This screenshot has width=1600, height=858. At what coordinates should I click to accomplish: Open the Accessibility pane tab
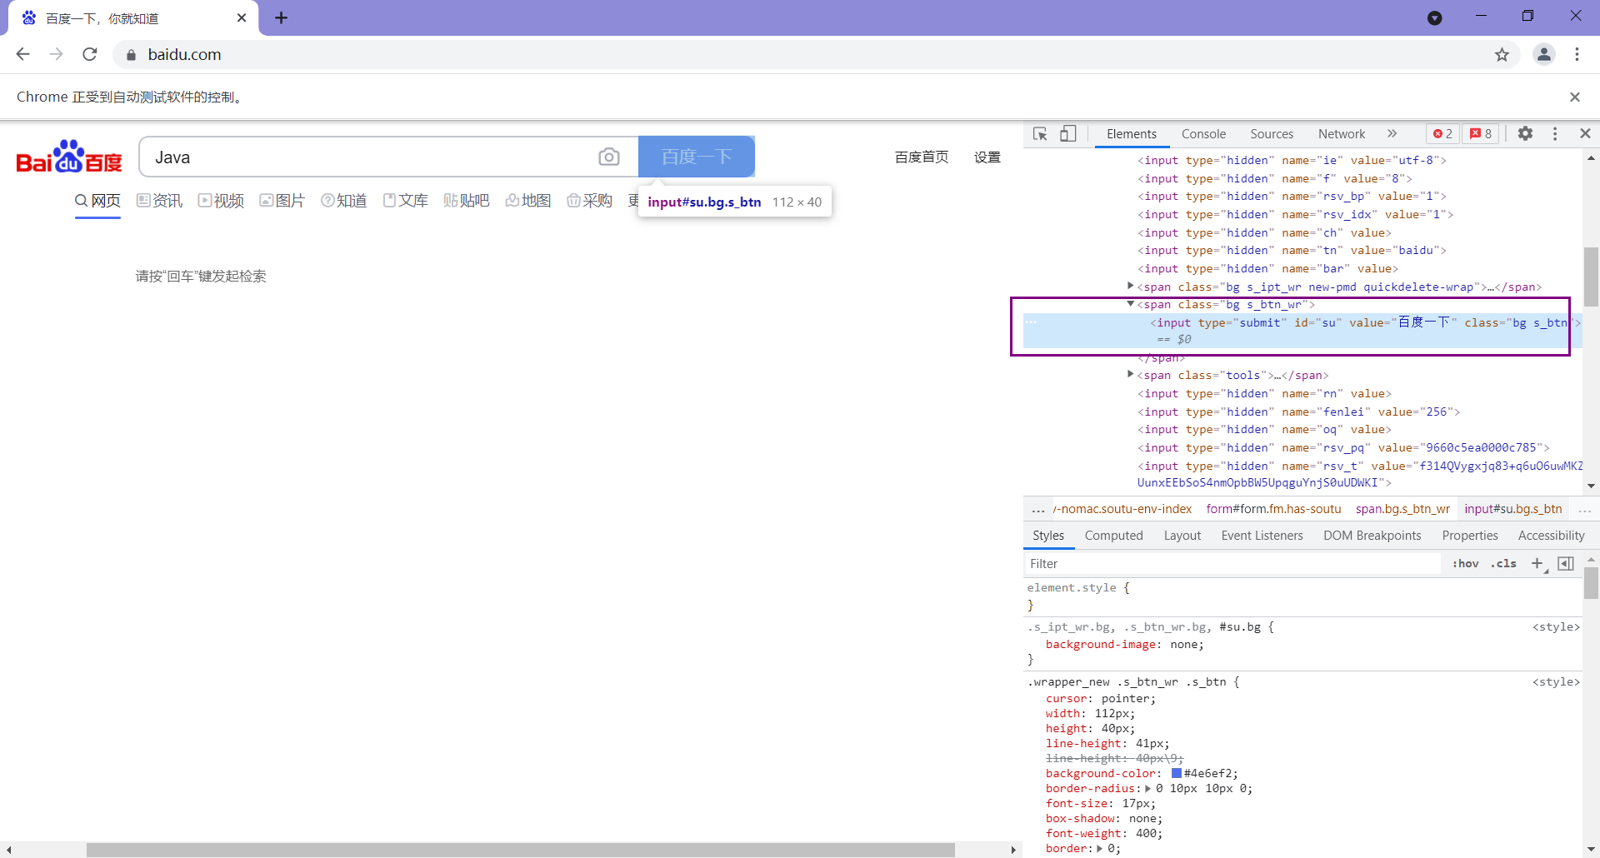click(1551, 536)
